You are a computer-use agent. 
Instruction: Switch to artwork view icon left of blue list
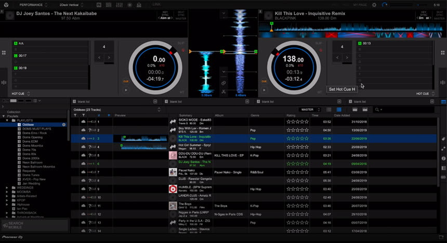point(329,110)
